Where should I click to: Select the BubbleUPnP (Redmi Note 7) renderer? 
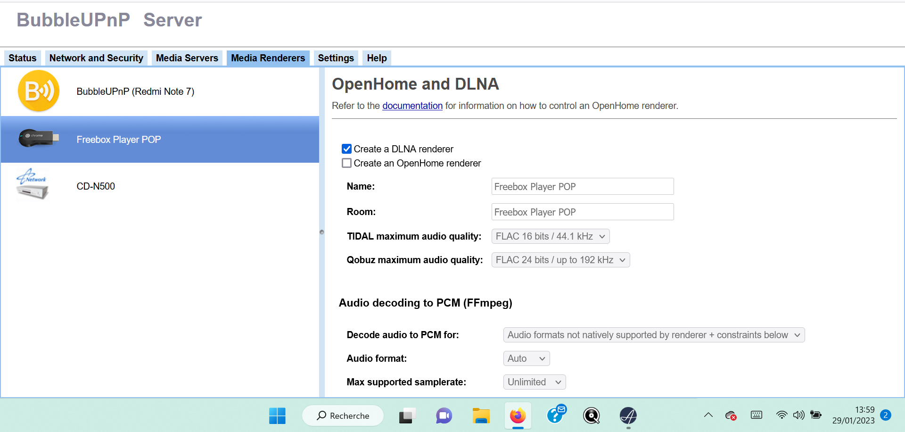(x=160, y=91)
